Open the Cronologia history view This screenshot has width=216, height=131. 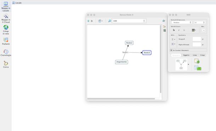tap(6, 53)
